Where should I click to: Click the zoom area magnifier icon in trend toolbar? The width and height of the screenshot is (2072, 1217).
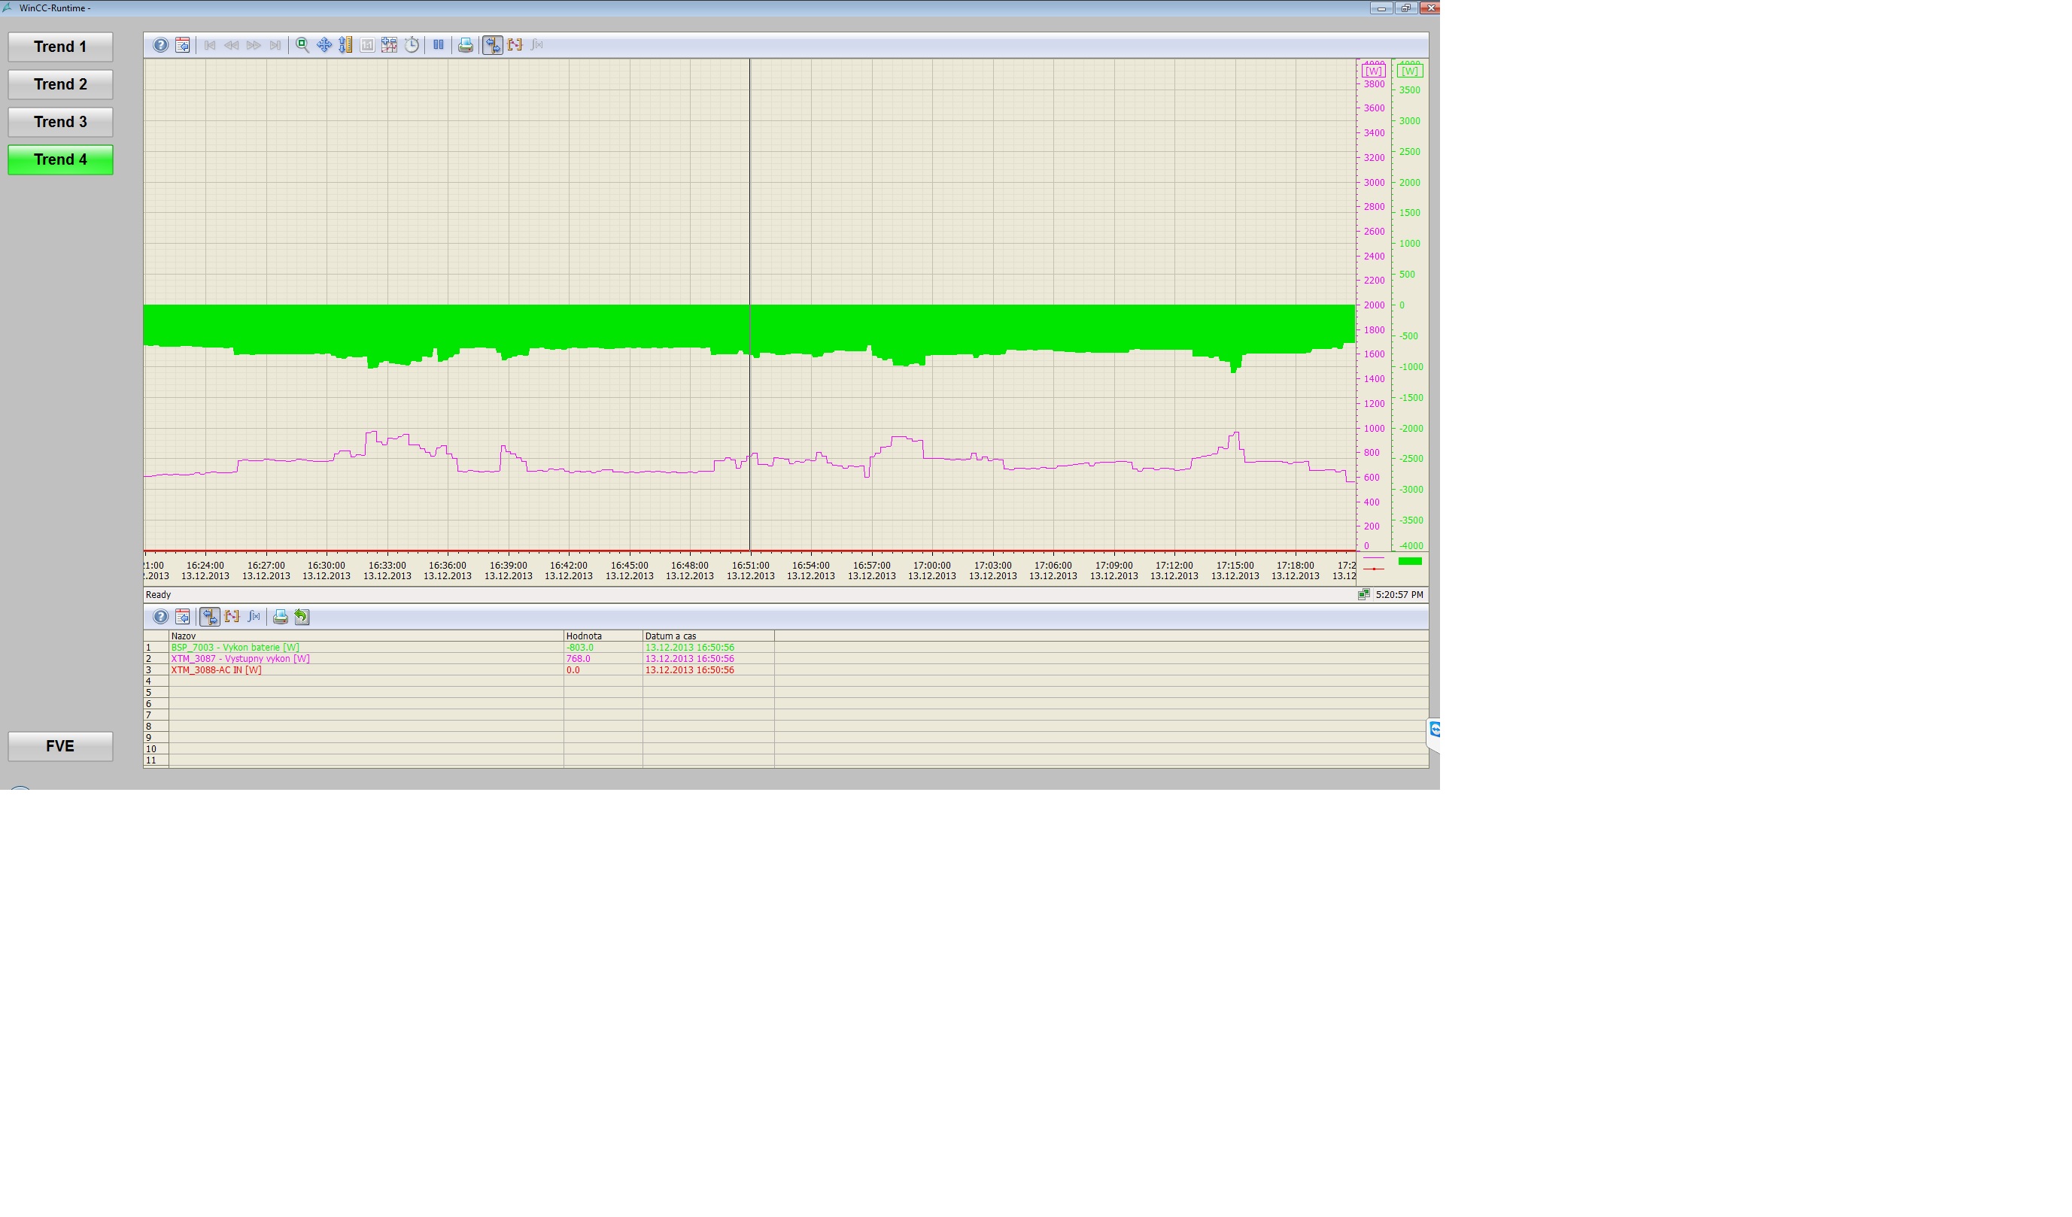tap(302, 45)
